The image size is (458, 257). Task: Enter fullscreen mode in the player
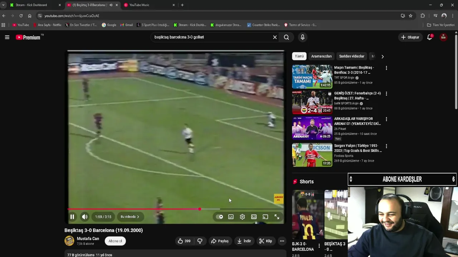point(277,217)
